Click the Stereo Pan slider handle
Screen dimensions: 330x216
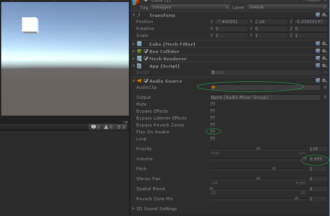[258, 179]
